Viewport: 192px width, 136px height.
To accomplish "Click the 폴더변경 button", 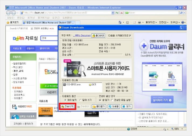I will coord(98,36).
